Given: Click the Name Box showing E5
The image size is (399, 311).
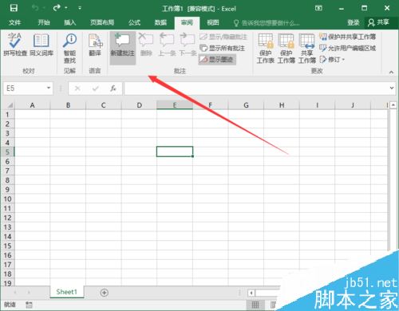Looking at the screenshot, I should coord(25,88).
